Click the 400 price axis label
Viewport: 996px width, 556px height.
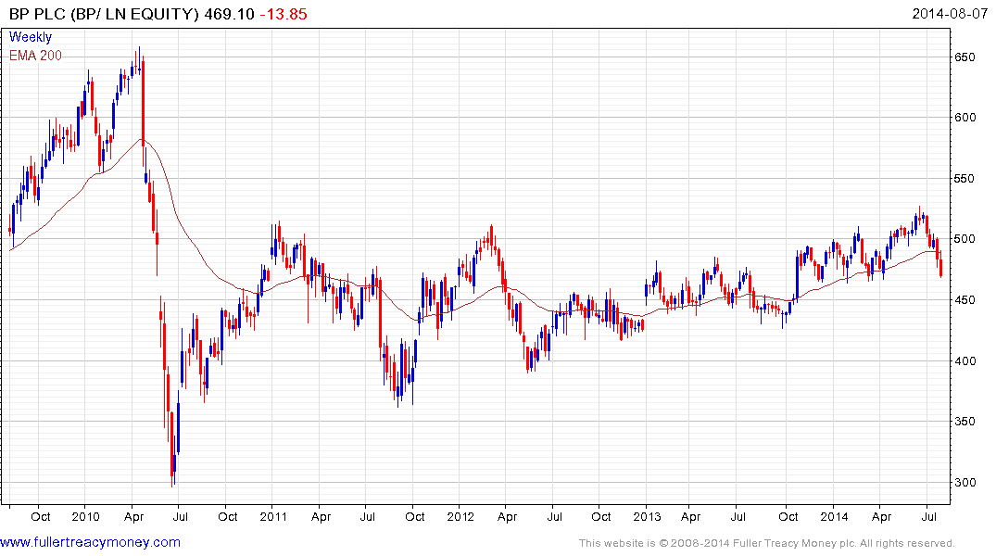[x=964, y=360]
